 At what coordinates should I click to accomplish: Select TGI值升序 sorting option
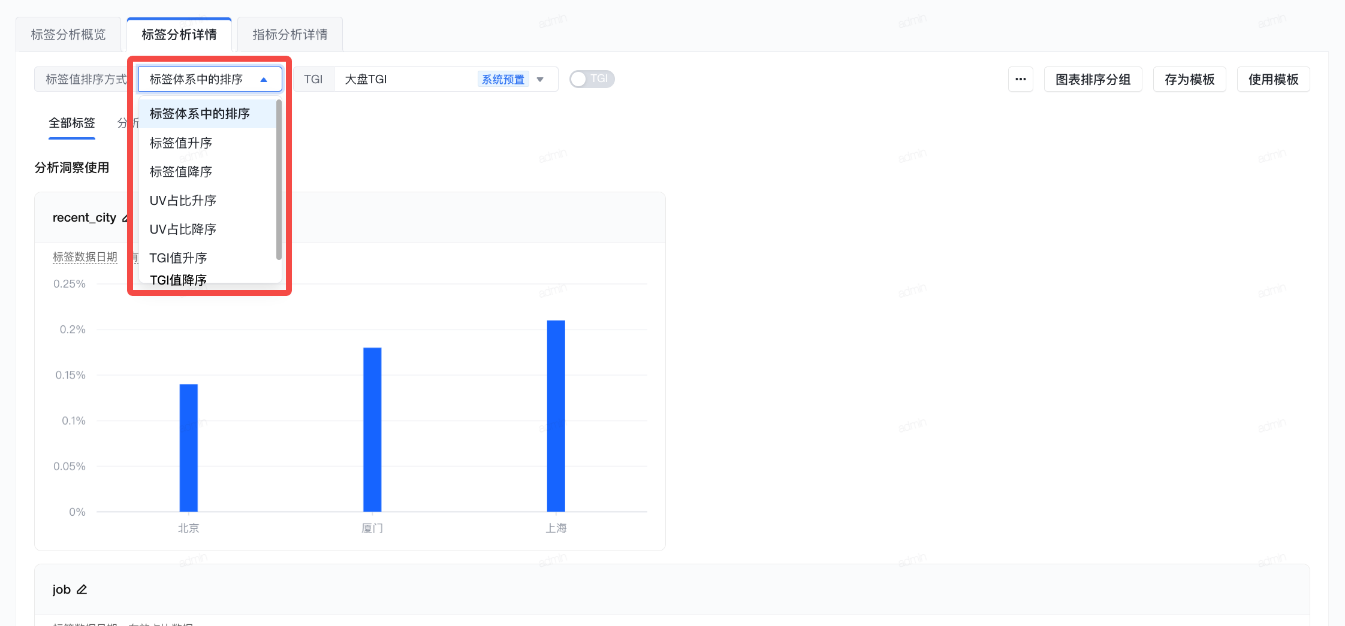pos(178,258)
